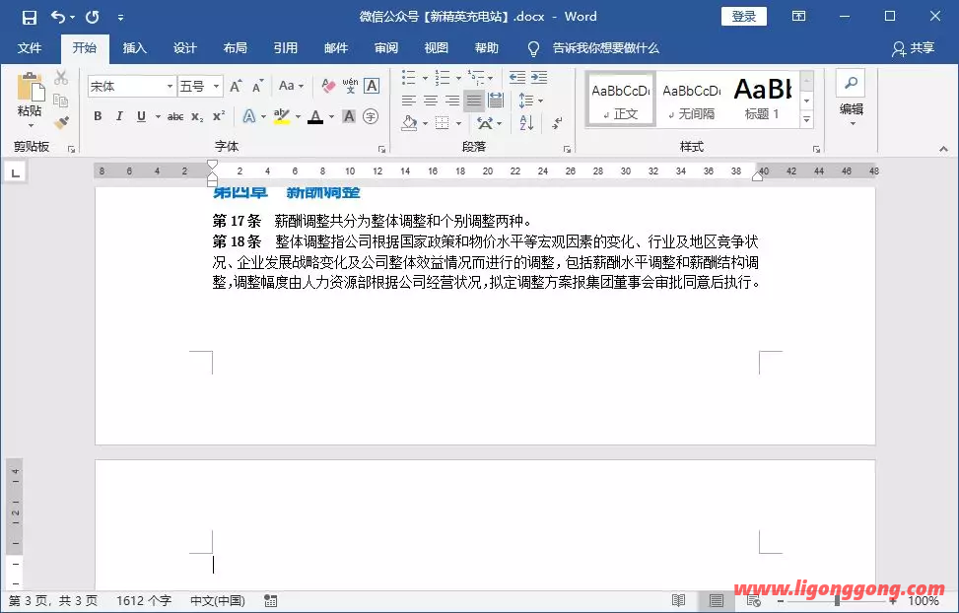This screenshot has height=613, width=959.
Task: Apply the font color A swatch
Action: pyautogui.click(x=315, y=116)
